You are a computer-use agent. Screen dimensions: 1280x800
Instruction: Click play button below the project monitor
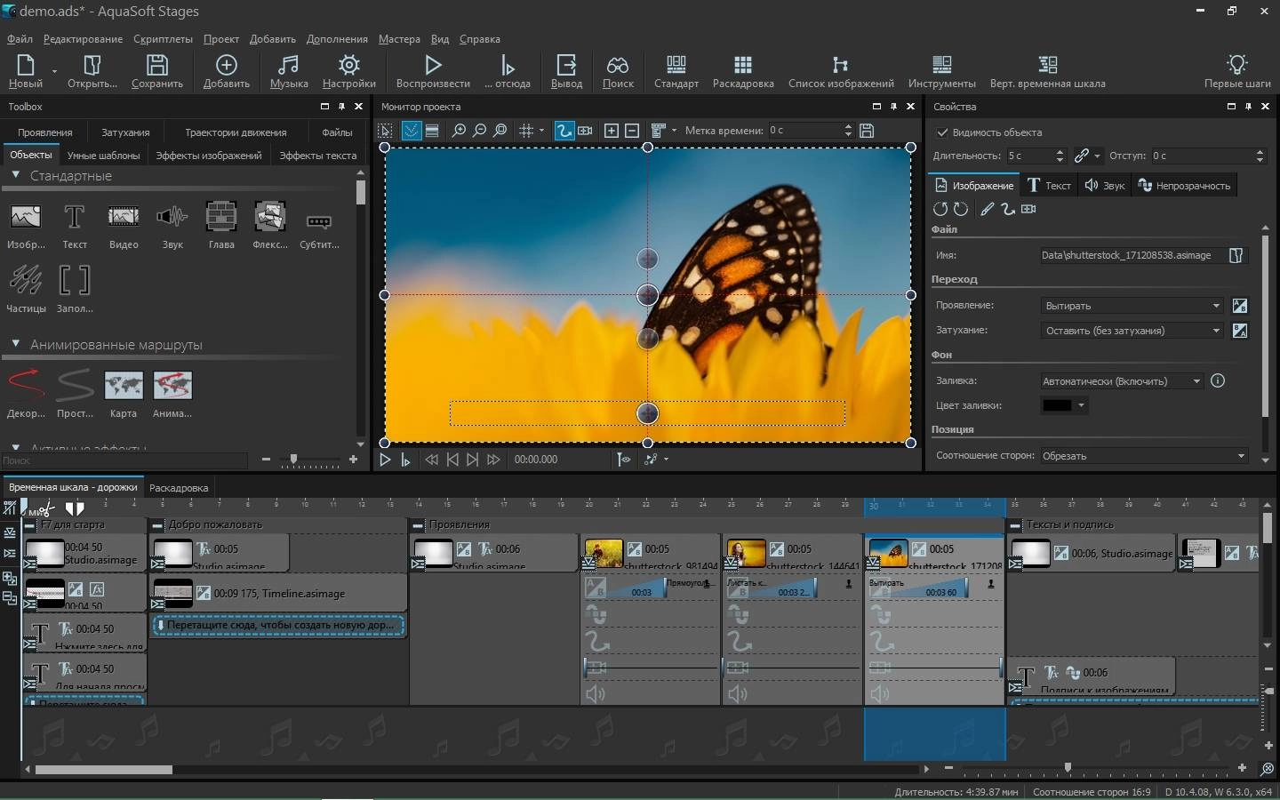click(x=385, y=460)
